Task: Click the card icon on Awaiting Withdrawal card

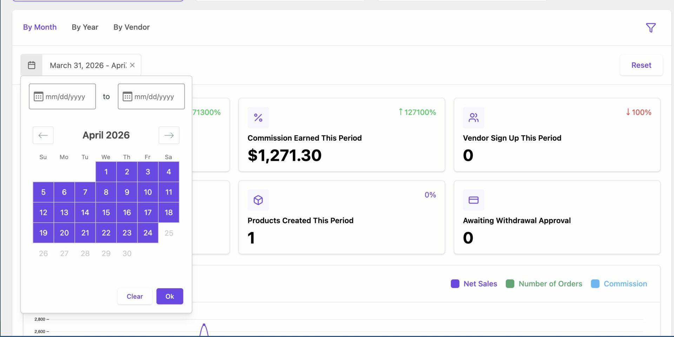Action: point(474,200)
